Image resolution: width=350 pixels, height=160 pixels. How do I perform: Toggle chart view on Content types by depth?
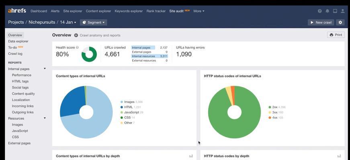click(191, 156)
